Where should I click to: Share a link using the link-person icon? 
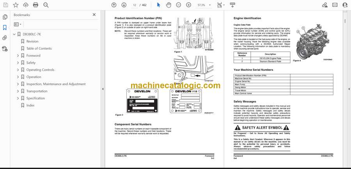coord(324,5)
